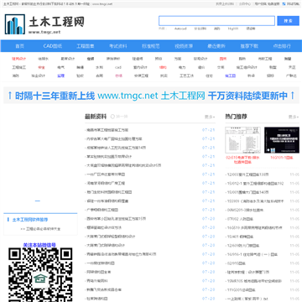Click the link under 土木工程网软件推荐
The height and width of the screenshot is (302, 302).
(x=40, y=229)
